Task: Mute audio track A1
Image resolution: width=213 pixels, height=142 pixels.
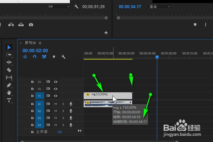Action: click(56, 104)
